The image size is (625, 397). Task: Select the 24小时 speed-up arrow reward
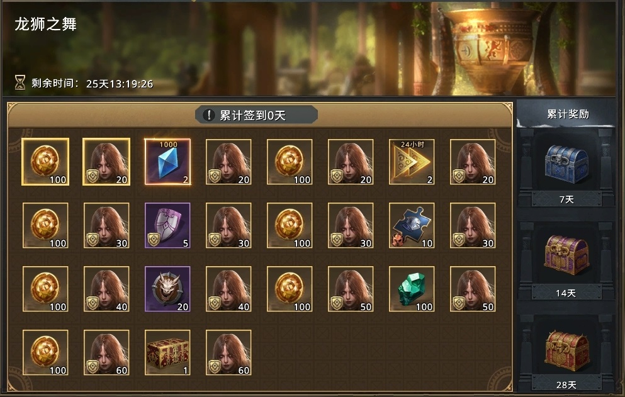(x=412, y=162)
